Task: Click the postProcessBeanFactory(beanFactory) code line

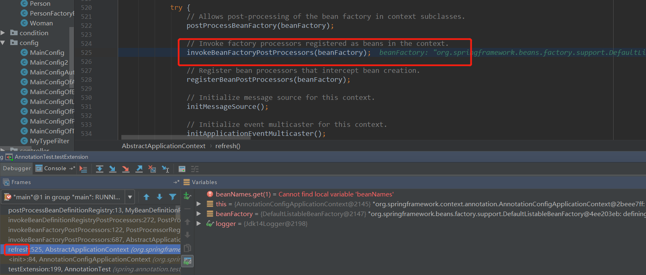Action: [260, 25]
